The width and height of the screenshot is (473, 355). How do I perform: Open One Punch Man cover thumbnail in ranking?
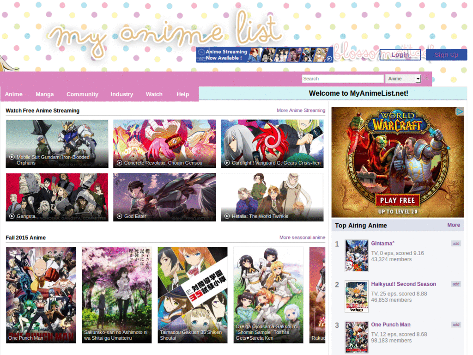pyautogui.click(x=356, y=337)
